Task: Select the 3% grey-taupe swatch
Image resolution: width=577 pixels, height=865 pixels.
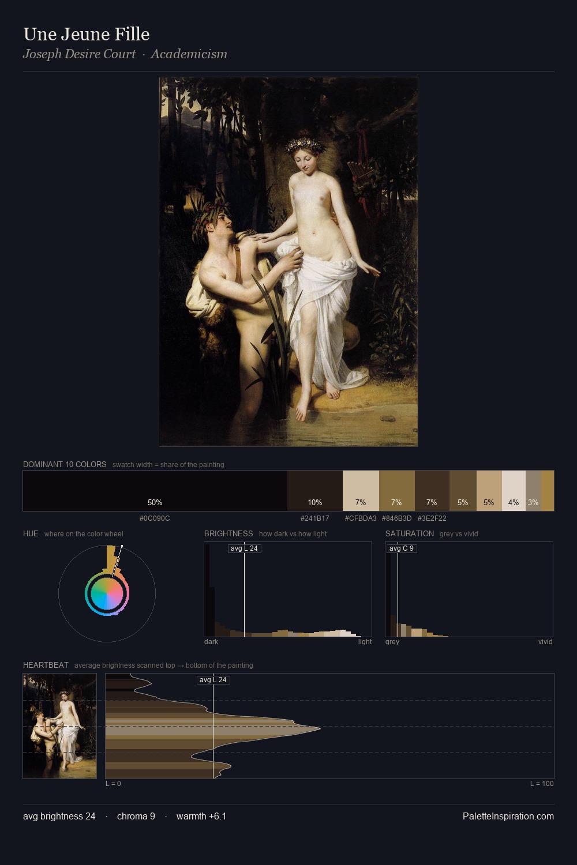Action: pos(533,491)
